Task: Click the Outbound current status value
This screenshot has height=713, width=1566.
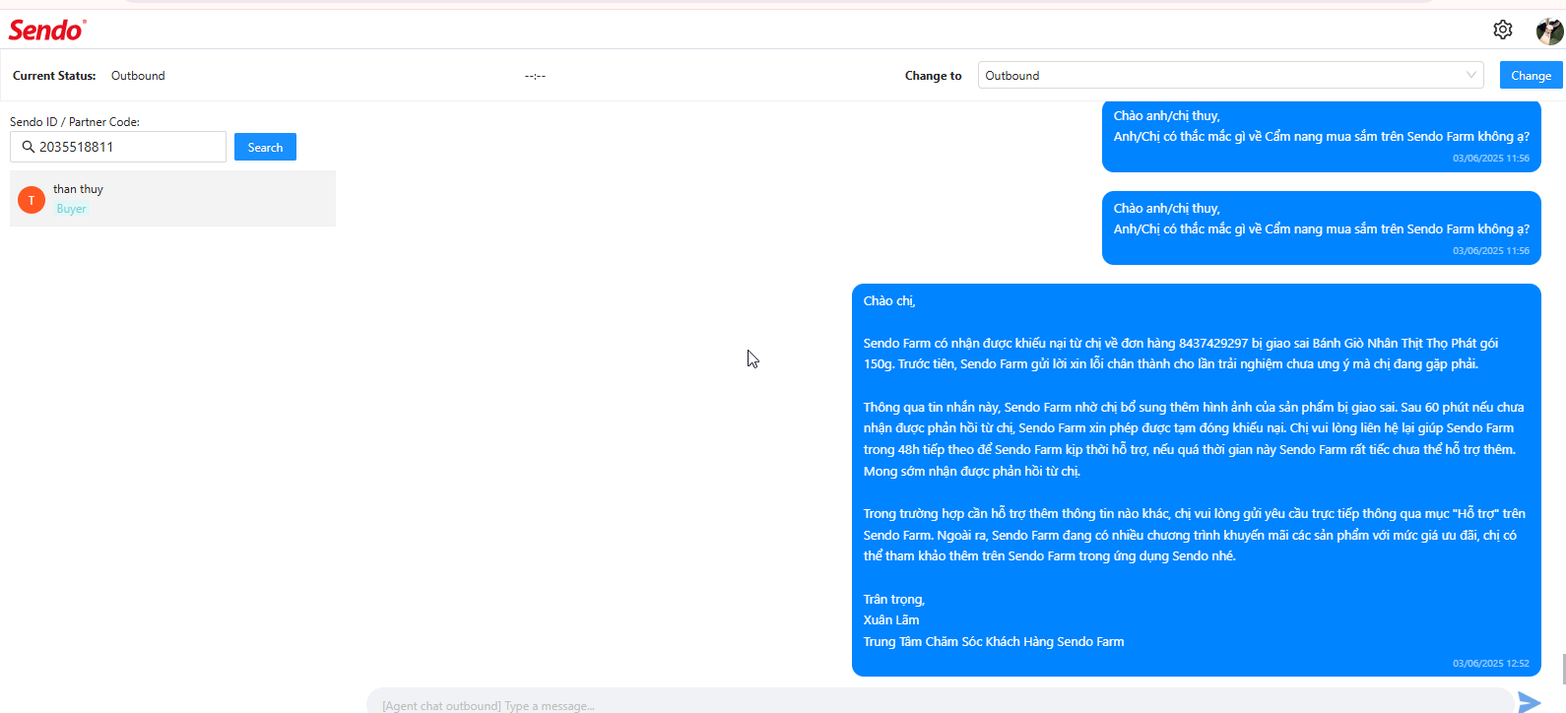Action: (x=138, y=76)
